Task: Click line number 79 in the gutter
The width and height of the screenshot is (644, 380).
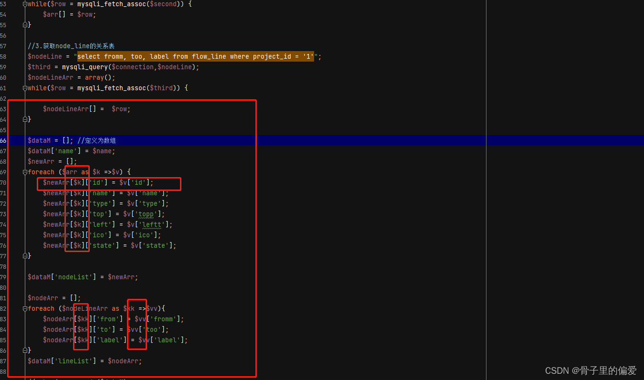Action: [3, 277]
